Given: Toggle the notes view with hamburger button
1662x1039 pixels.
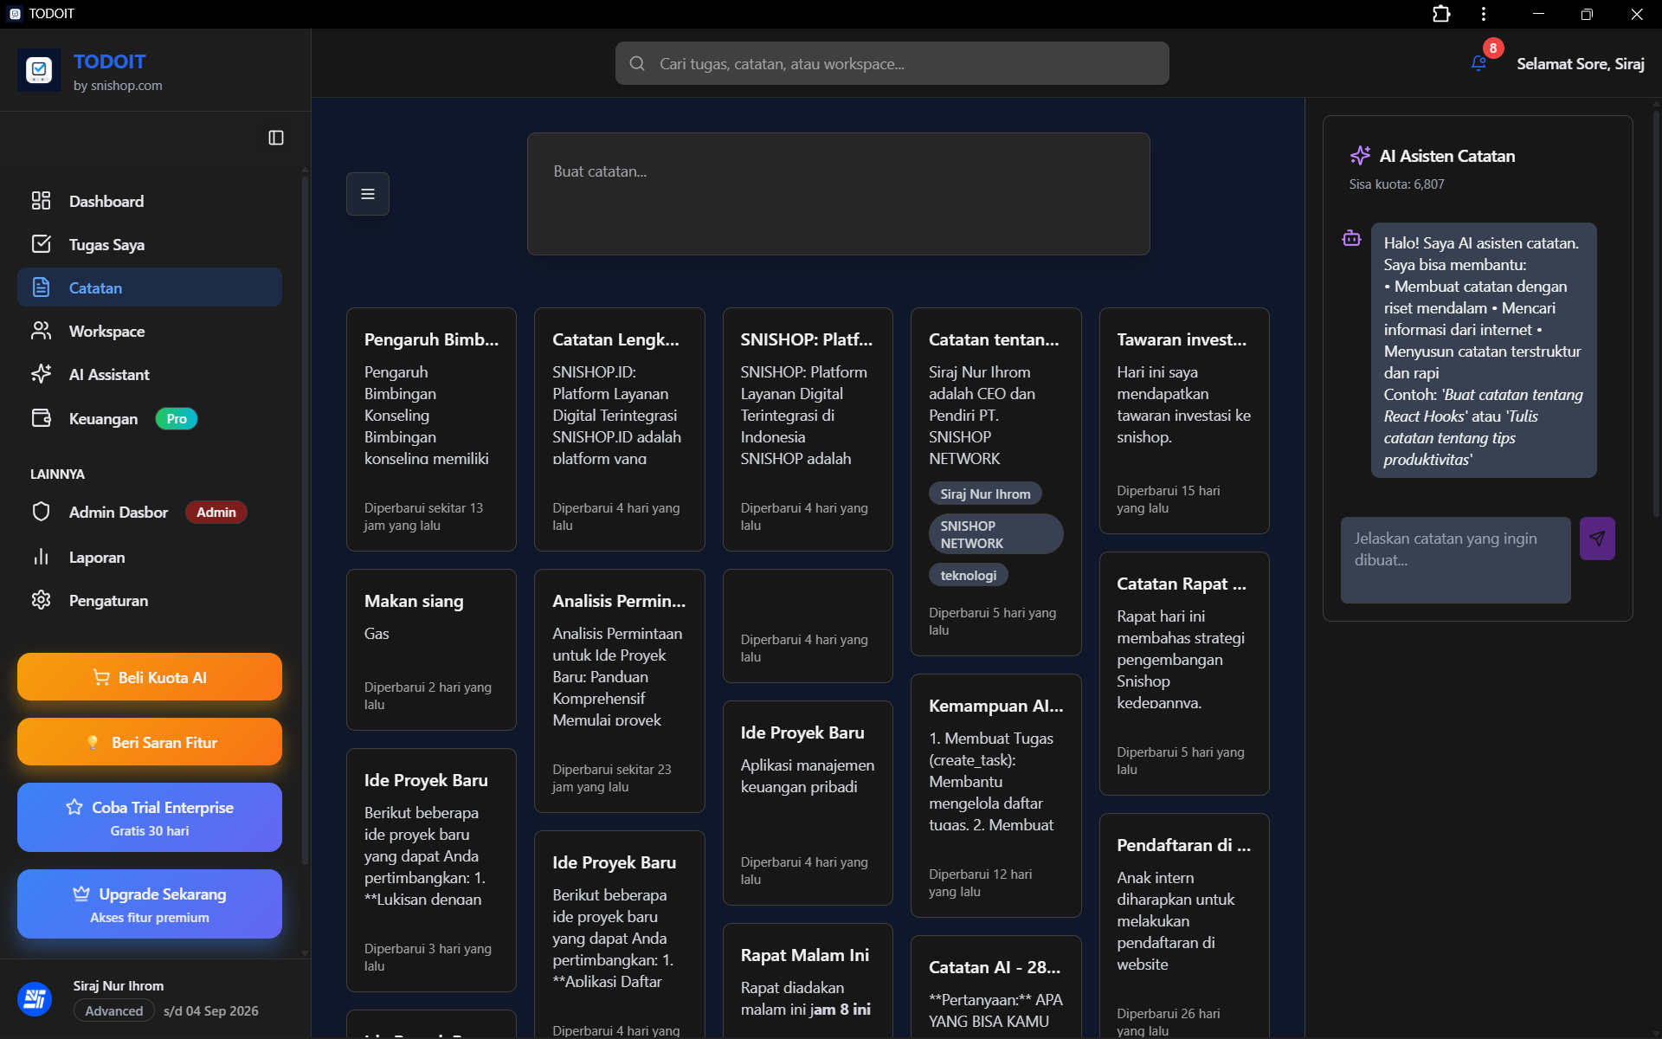Looking at the screenshot, I should click(x=368, y=194).
